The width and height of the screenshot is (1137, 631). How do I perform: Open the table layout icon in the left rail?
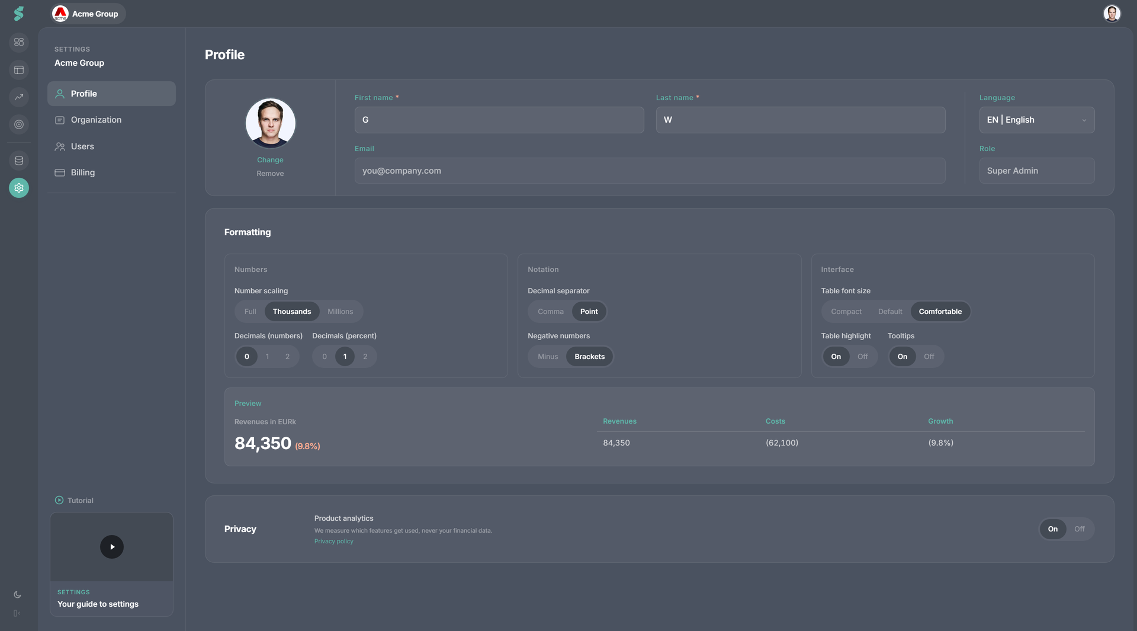point(19,70)
